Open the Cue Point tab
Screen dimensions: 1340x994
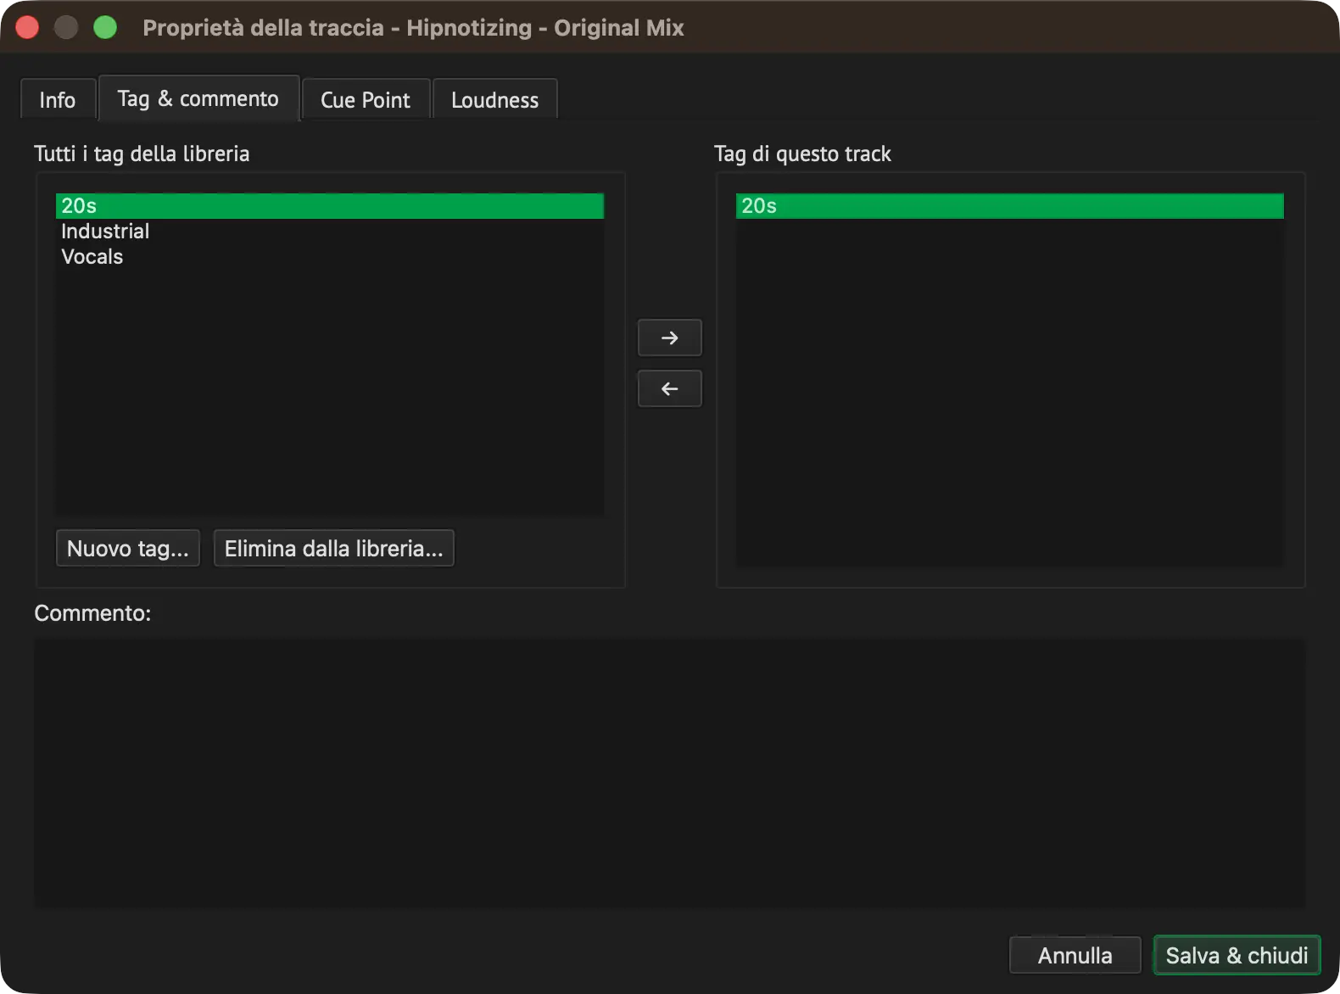pyautogui.click(x=366, y=99)
